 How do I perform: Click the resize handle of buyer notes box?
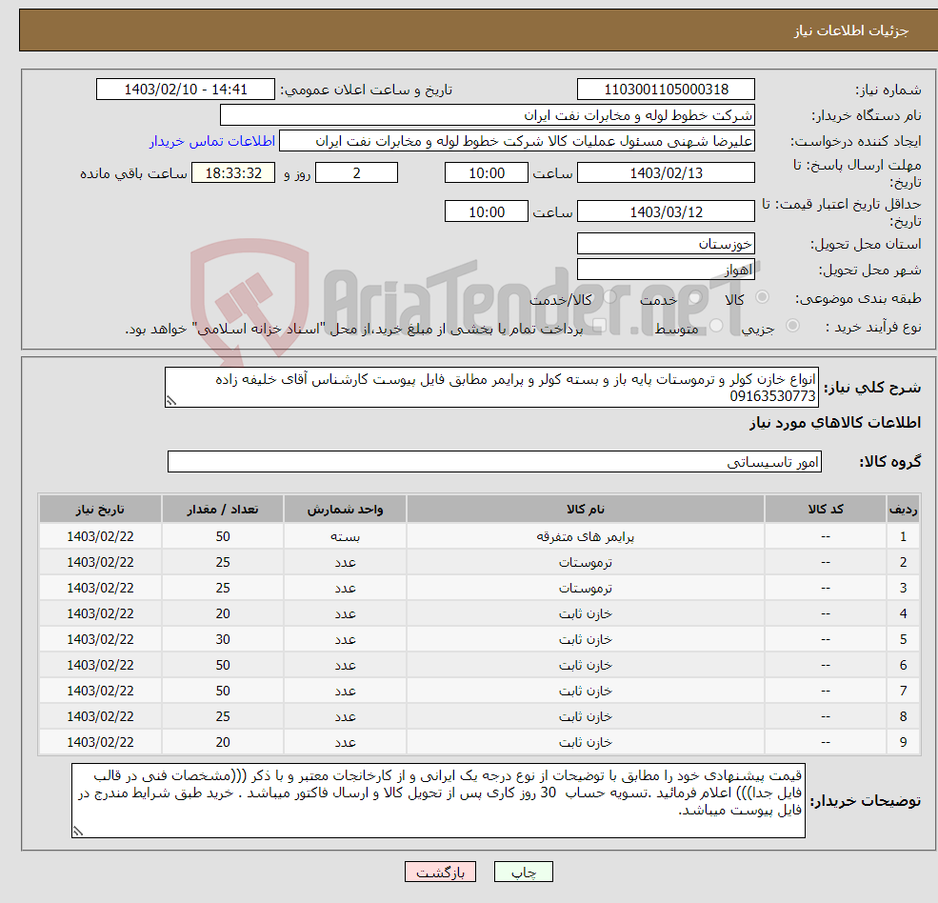78,831
